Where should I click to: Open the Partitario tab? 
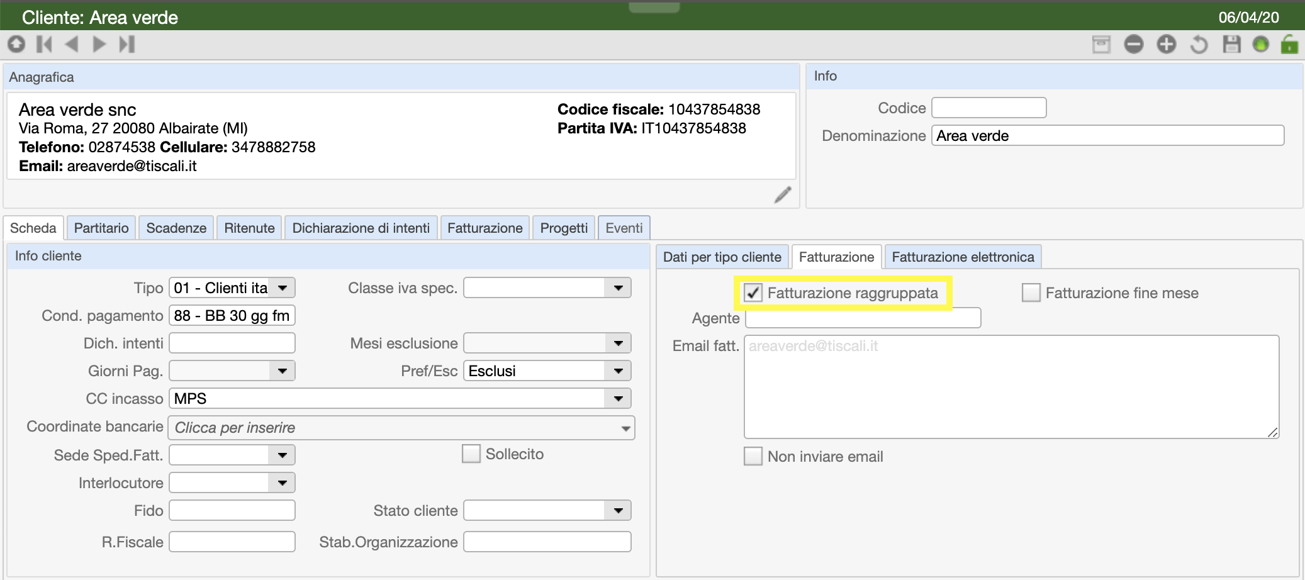coord(101,228)
